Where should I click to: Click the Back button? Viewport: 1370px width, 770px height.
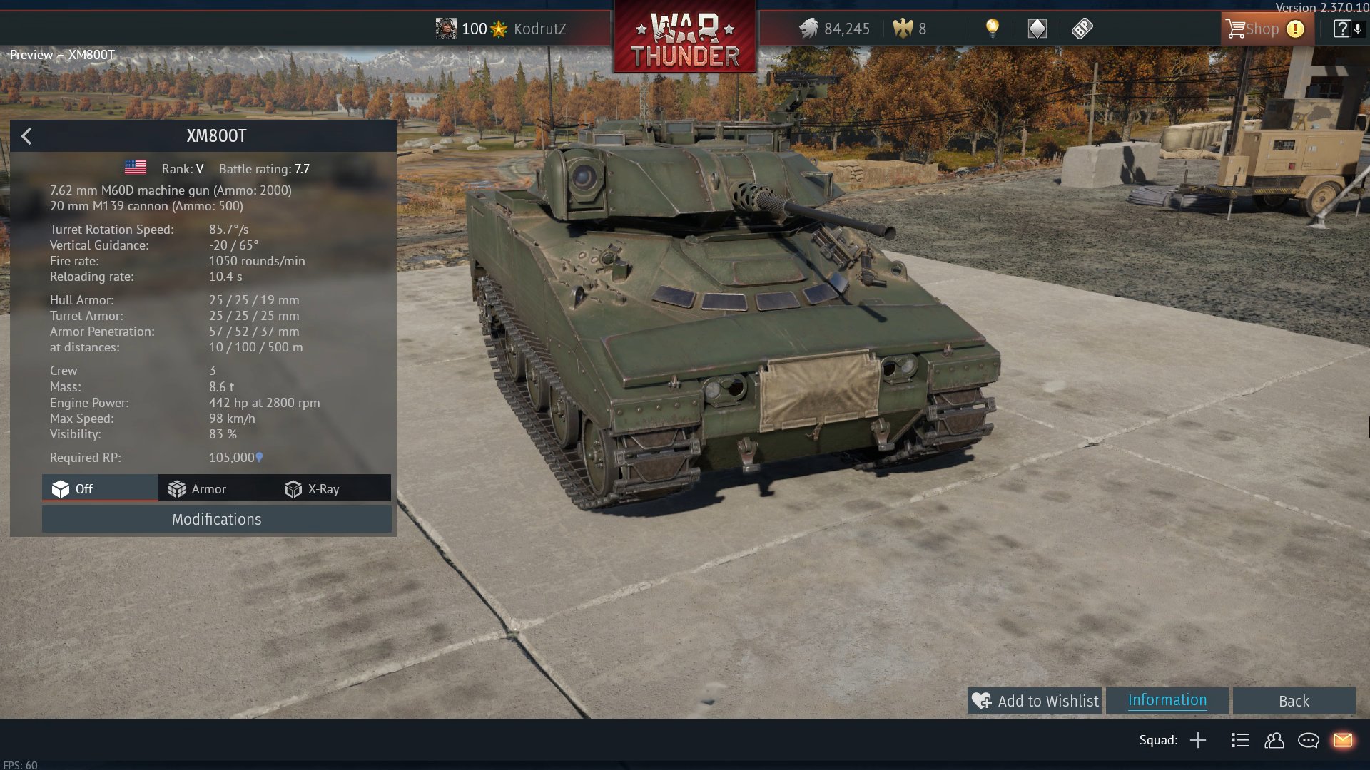pos(1294,701)
